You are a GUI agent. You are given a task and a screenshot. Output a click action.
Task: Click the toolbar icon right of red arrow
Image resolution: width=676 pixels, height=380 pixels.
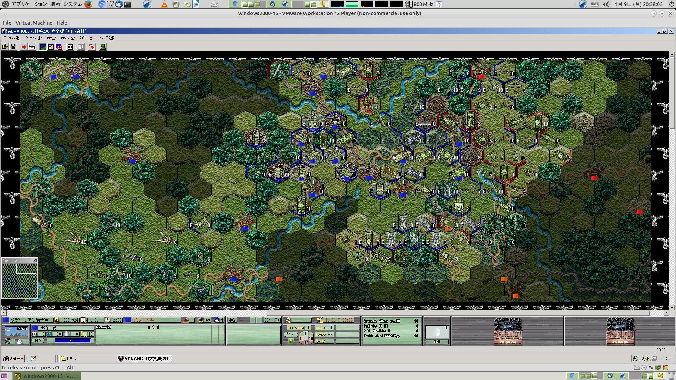click(32, 47)
